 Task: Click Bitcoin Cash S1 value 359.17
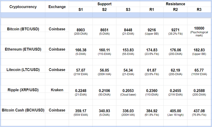(81, 111)
